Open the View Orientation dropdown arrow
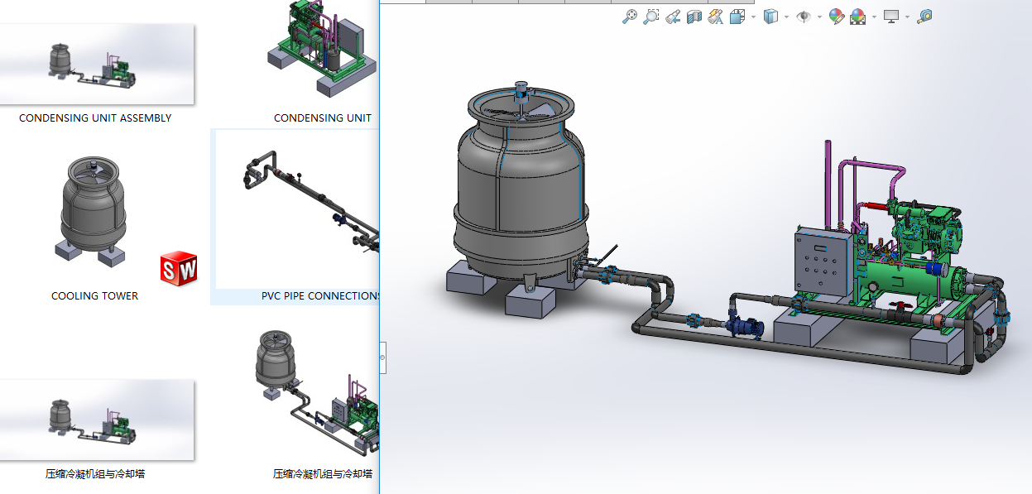1032x494 pixels. pyautogui.click(x=753, y=17)
